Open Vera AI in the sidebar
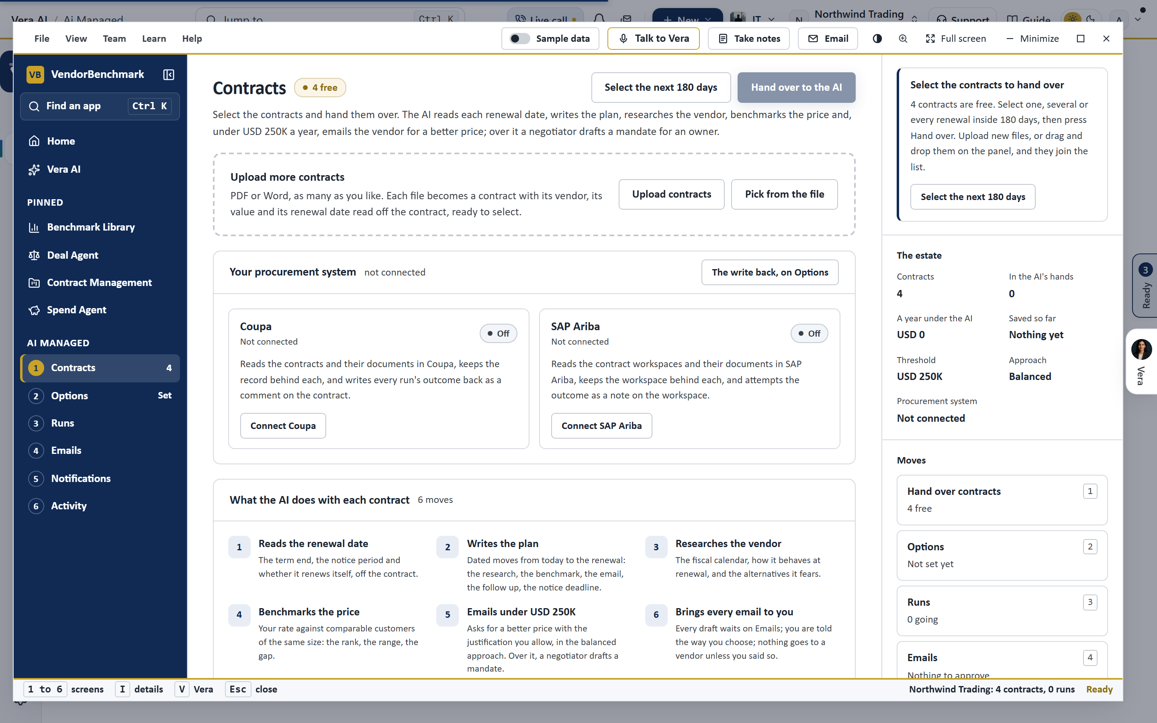 (100, 169)
